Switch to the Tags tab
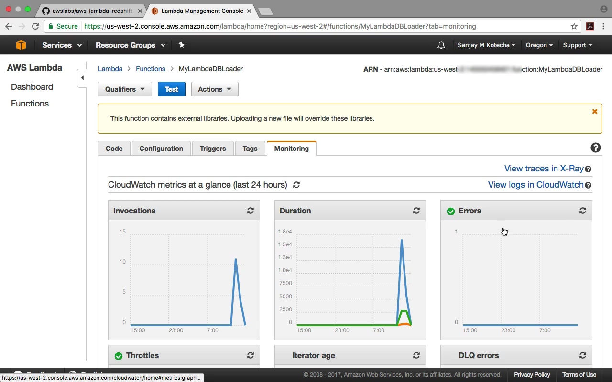Image resolution: width=612 pixels, height=382 pixels. 250,149
